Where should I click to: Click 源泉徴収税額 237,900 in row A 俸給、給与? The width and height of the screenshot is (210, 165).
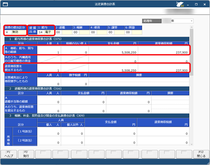(x=164, y=50)
